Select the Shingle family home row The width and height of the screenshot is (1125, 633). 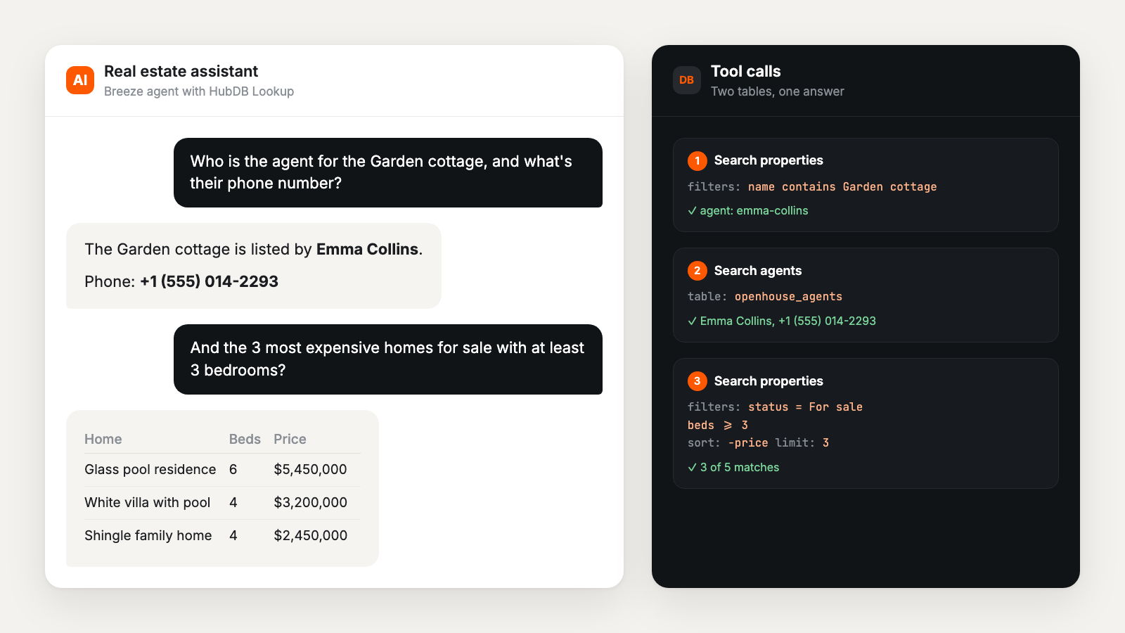tap(222, 536)
